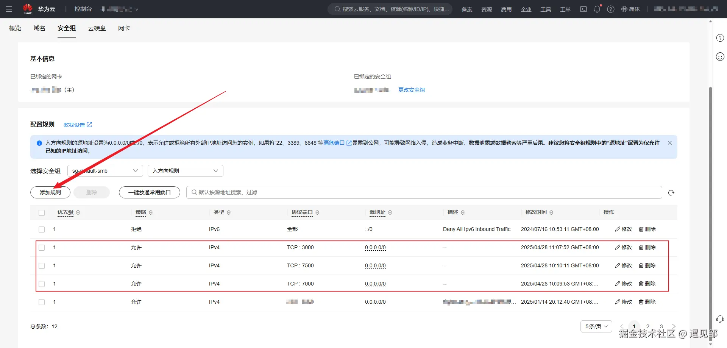
Task: Open the 高危端口 link in banner
Action: pos(338,143)
